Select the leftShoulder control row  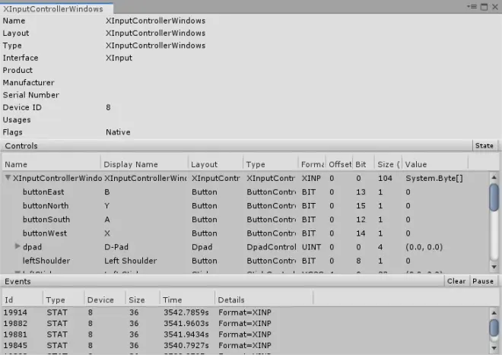pos(246,261)
